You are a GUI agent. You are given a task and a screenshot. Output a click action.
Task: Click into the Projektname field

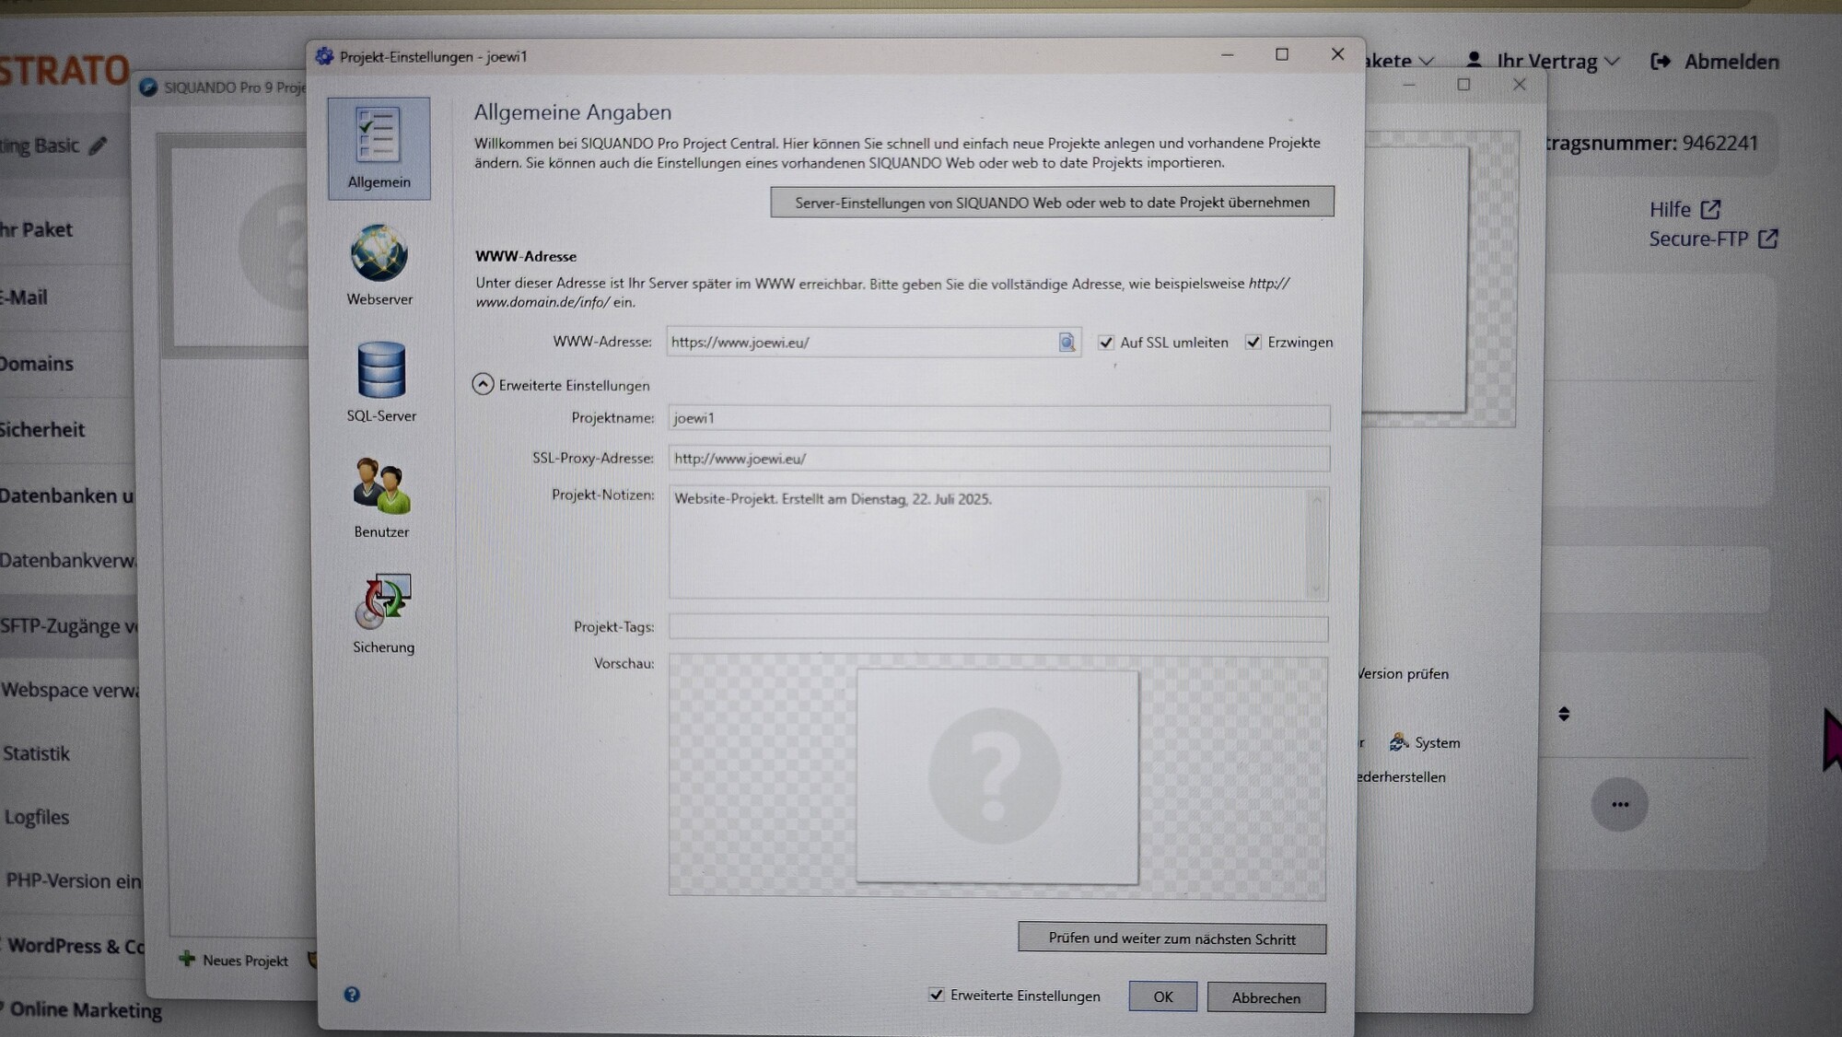pyautogui.click(x=998, y=418)
